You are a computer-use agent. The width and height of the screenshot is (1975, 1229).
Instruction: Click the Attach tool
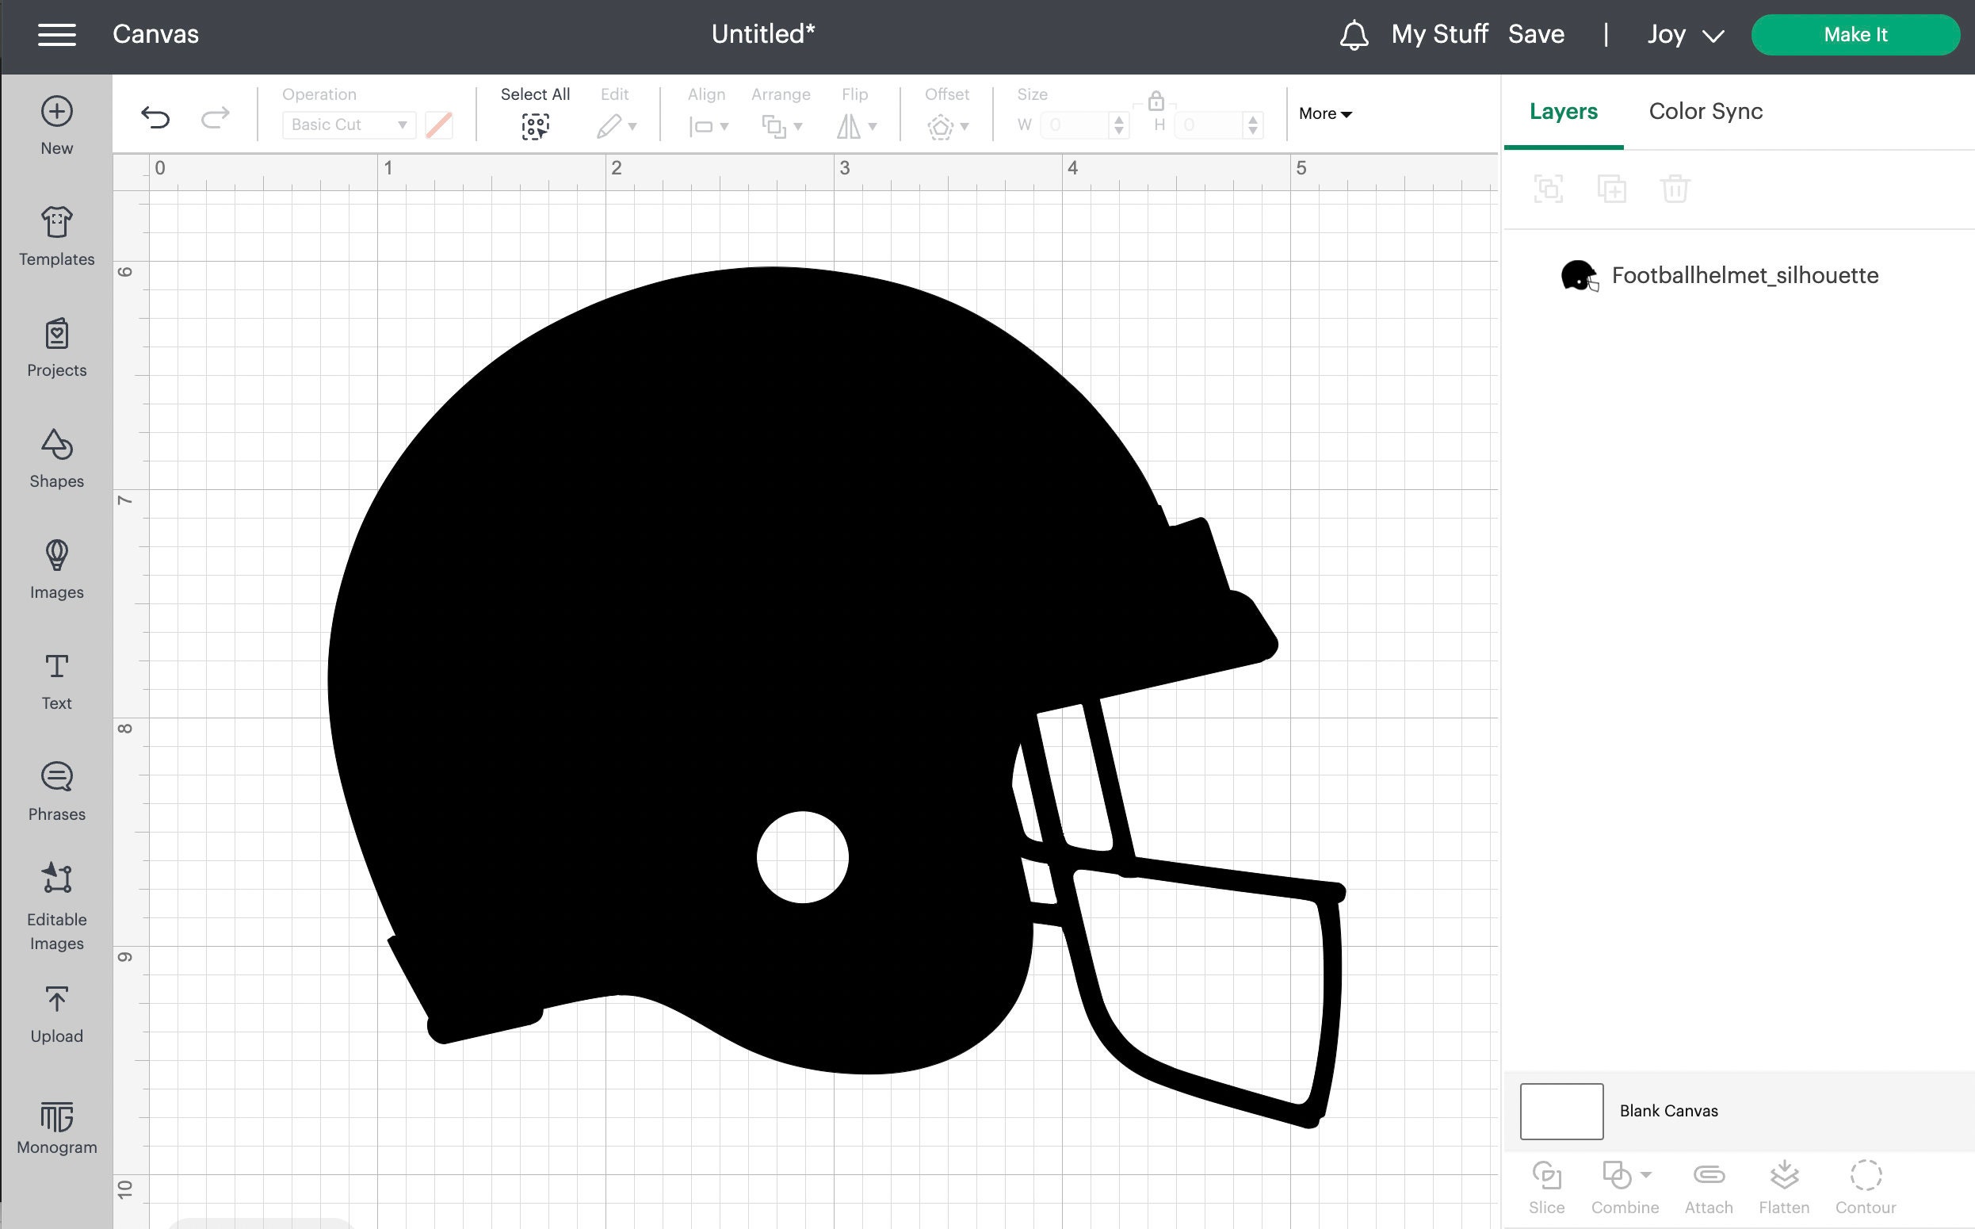point(1709,1187)
